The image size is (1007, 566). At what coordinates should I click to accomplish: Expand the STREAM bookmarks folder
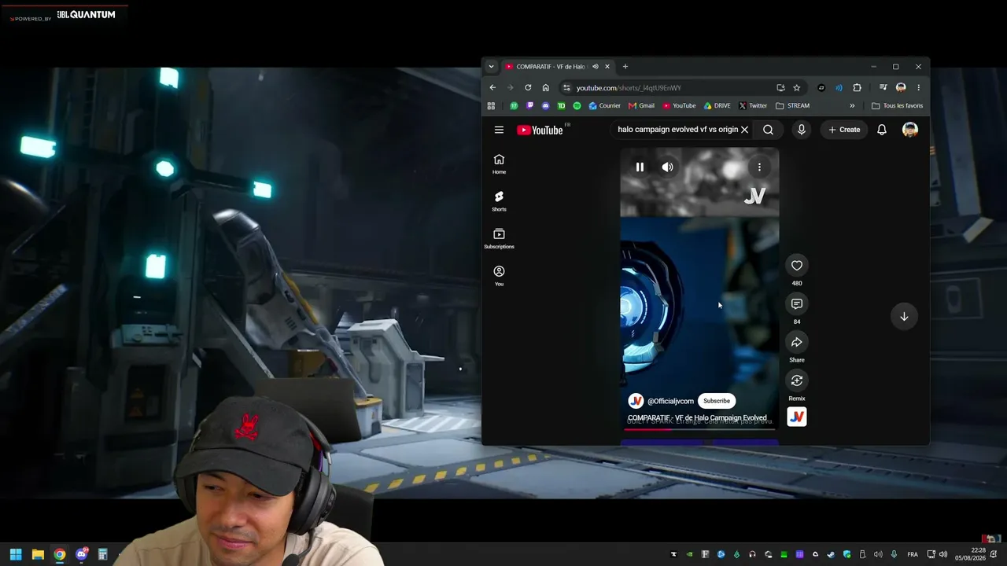point(792,106)
